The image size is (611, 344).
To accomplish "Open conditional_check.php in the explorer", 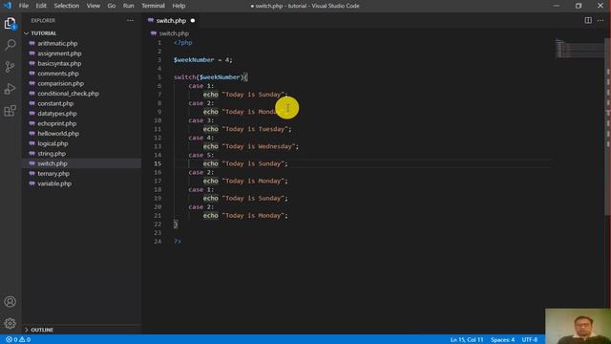I will [68, 94].
